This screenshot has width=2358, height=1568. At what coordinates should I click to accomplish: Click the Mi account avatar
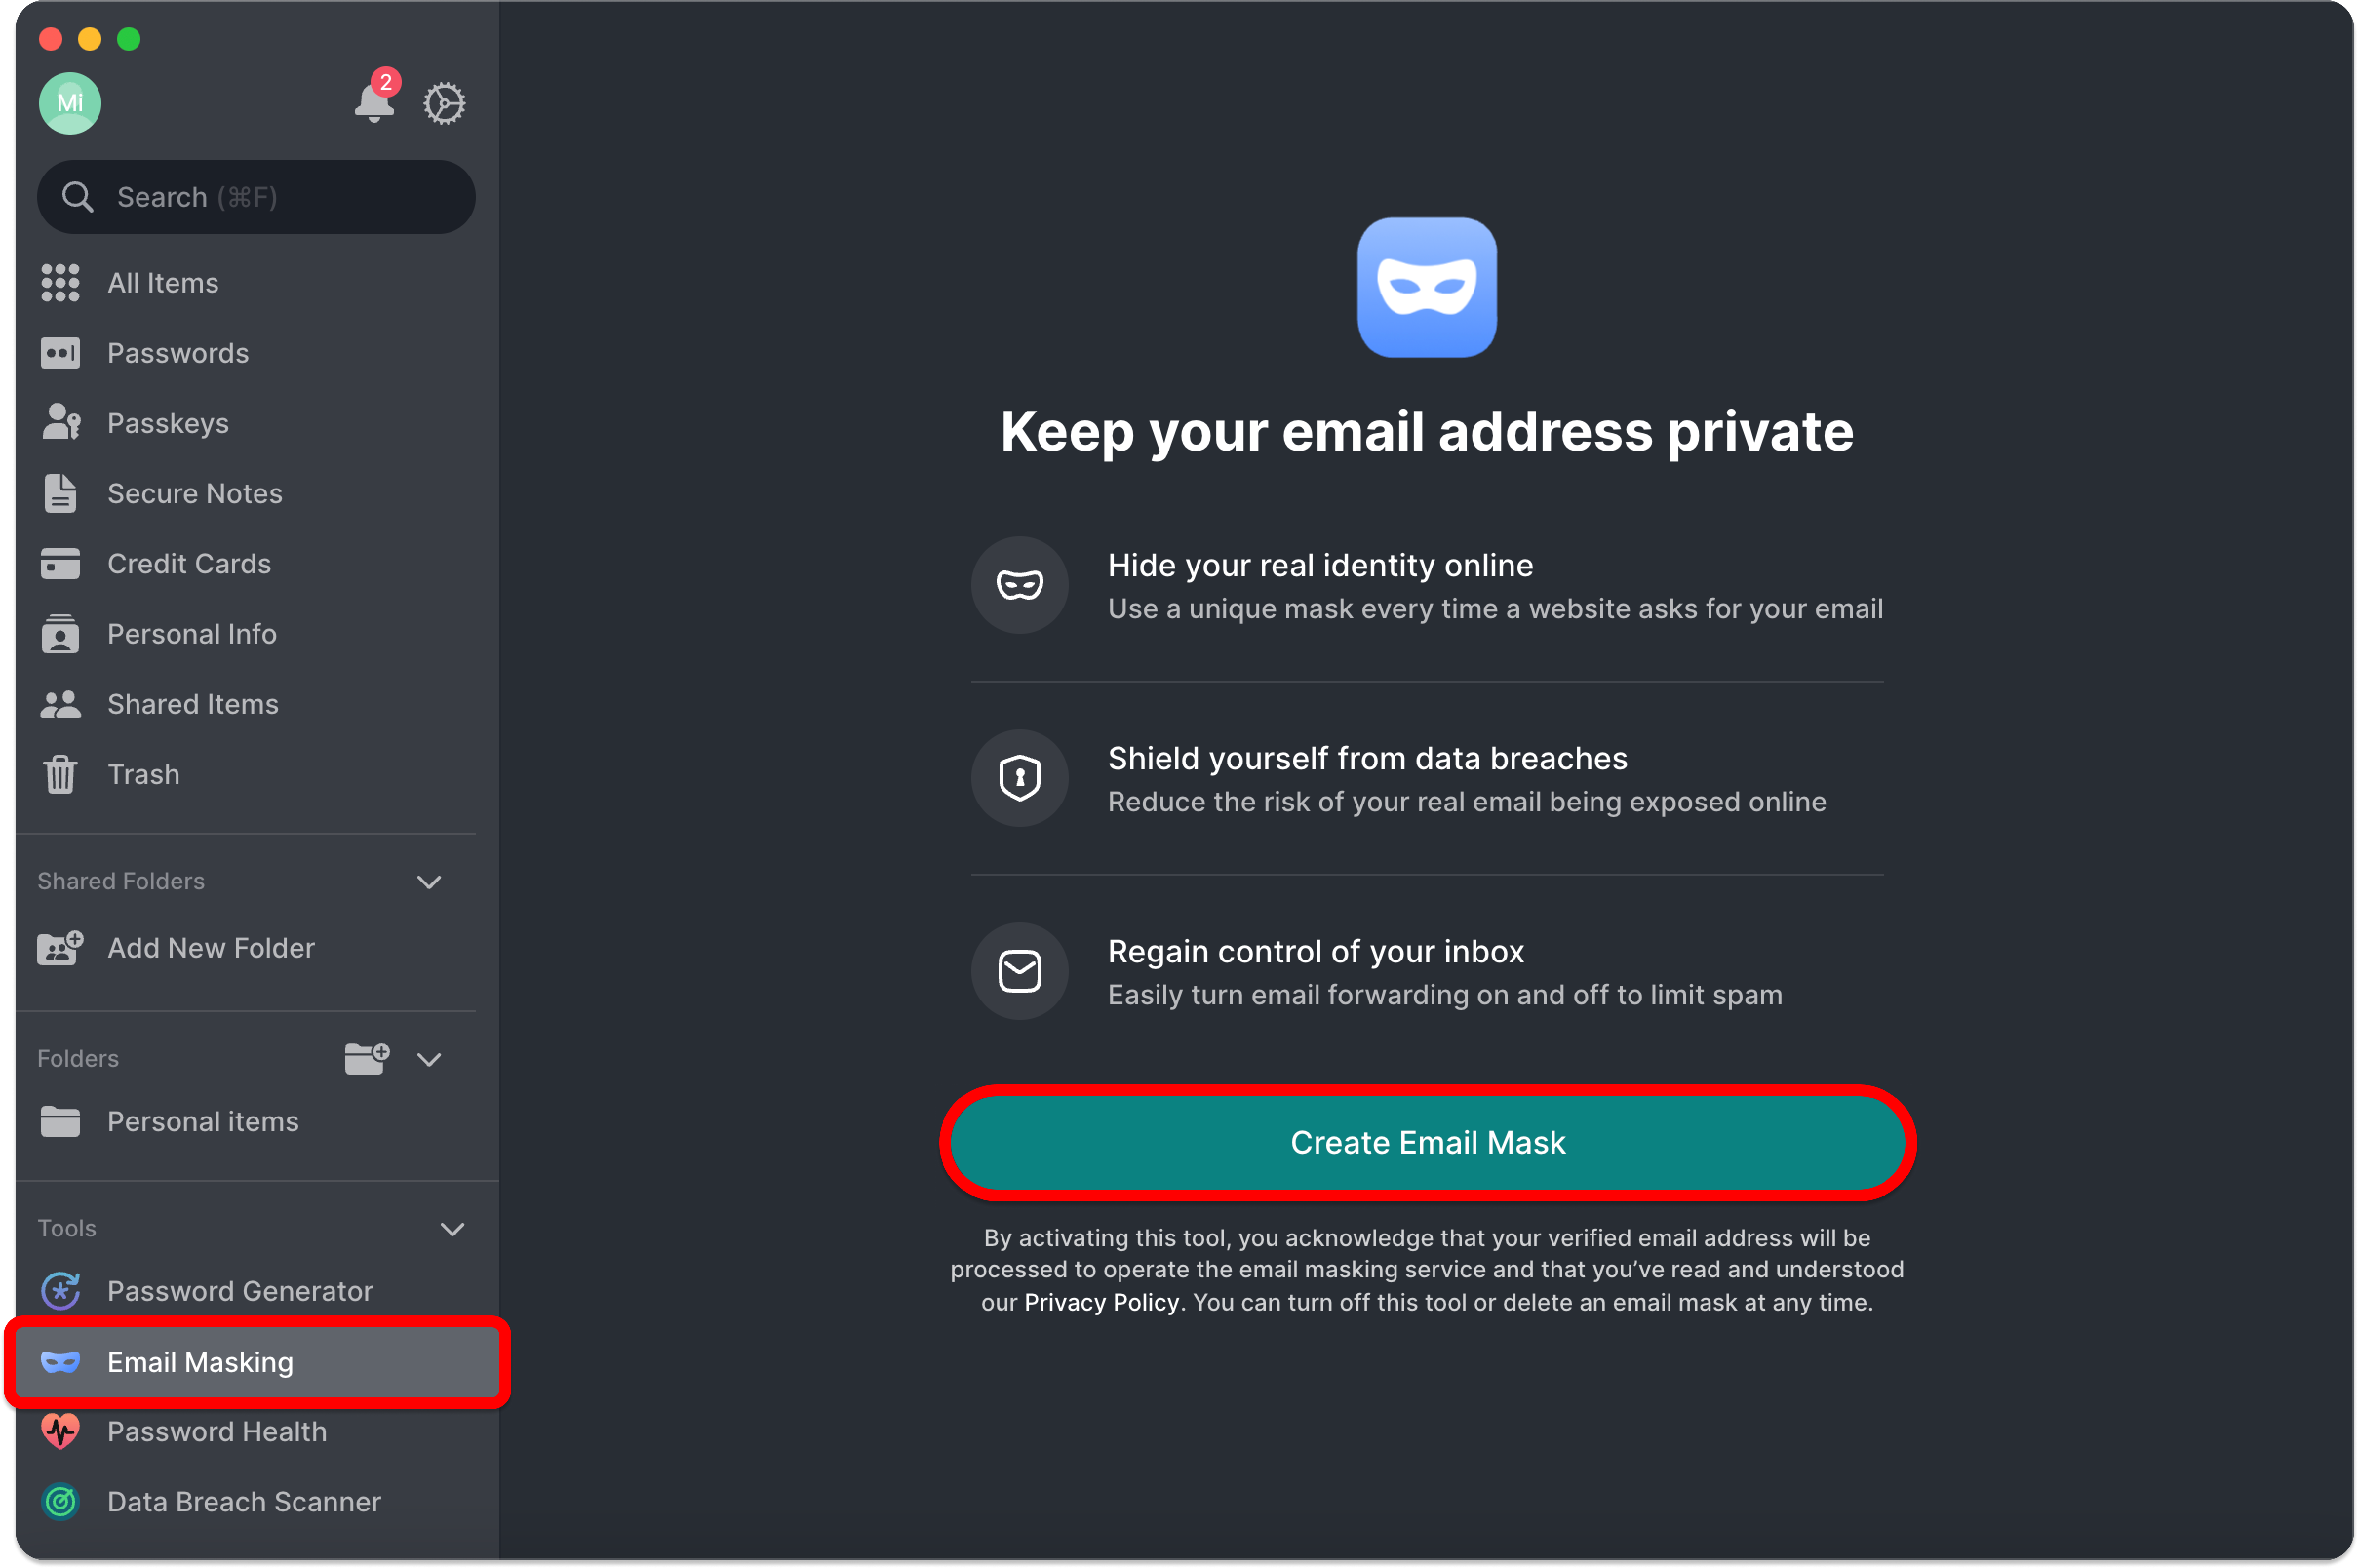70,103
